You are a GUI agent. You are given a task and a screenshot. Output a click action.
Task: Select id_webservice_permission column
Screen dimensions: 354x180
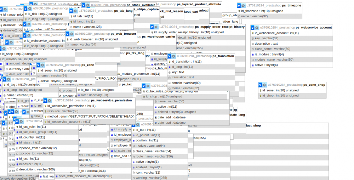click(x=90, y=106)
